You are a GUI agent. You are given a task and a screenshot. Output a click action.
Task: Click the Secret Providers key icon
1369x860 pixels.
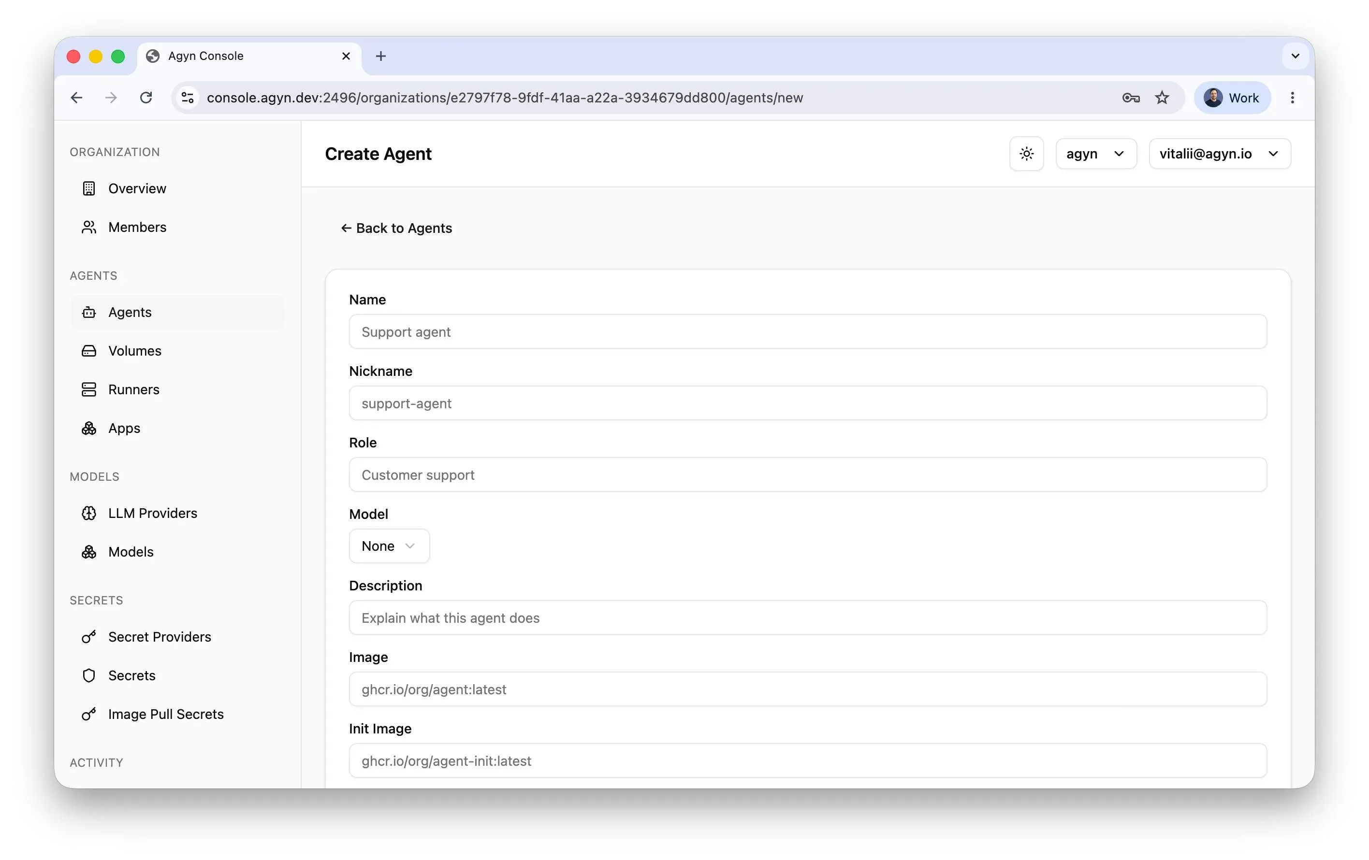click(x=88, y=637)
